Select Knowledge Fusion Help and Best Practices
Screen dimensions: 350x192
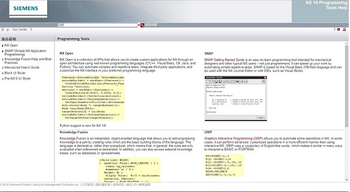28,61
